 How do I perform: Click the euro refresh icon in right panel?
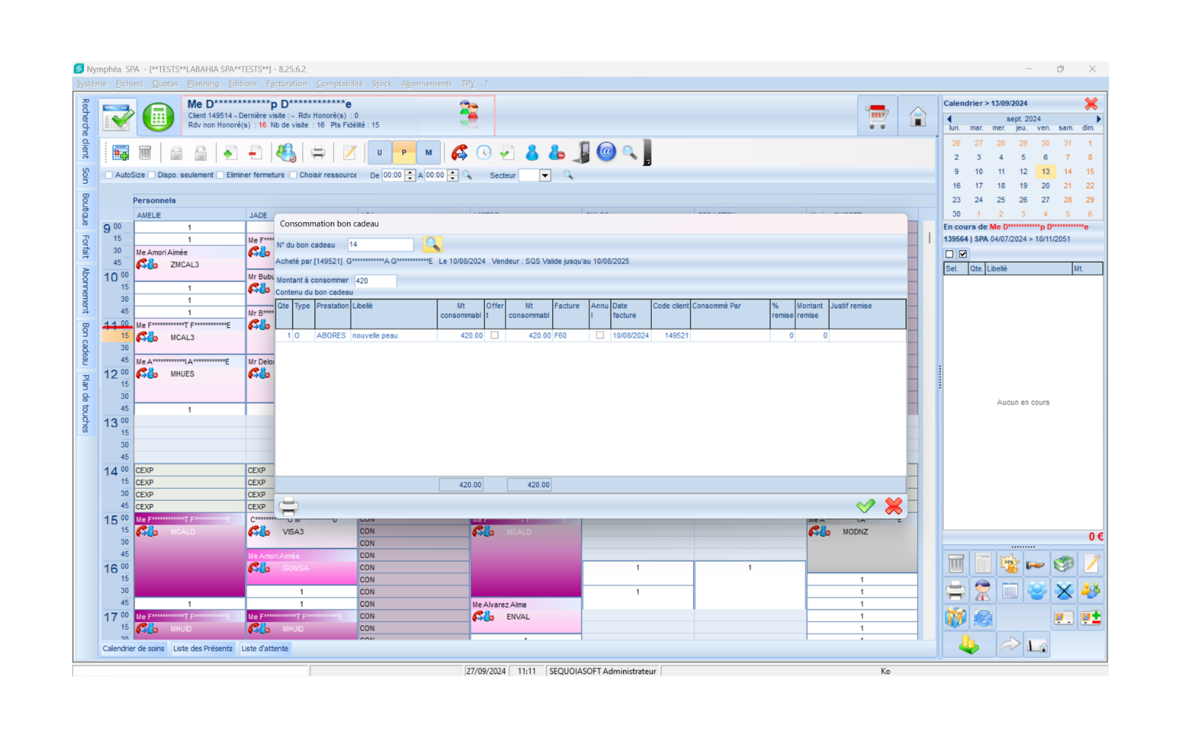point(982,618)
